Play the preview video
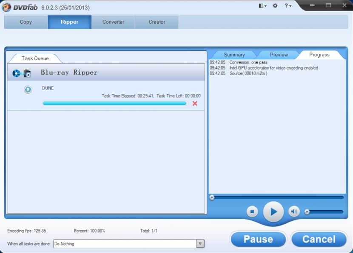 pos(273,211)
